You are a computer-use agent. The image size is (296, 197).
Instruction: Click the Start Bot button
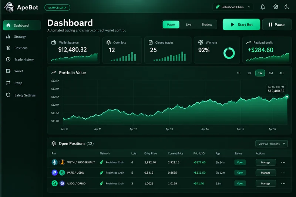241,24
